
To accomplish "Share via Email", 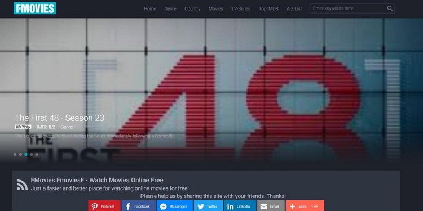I will (x=271, y=206).
